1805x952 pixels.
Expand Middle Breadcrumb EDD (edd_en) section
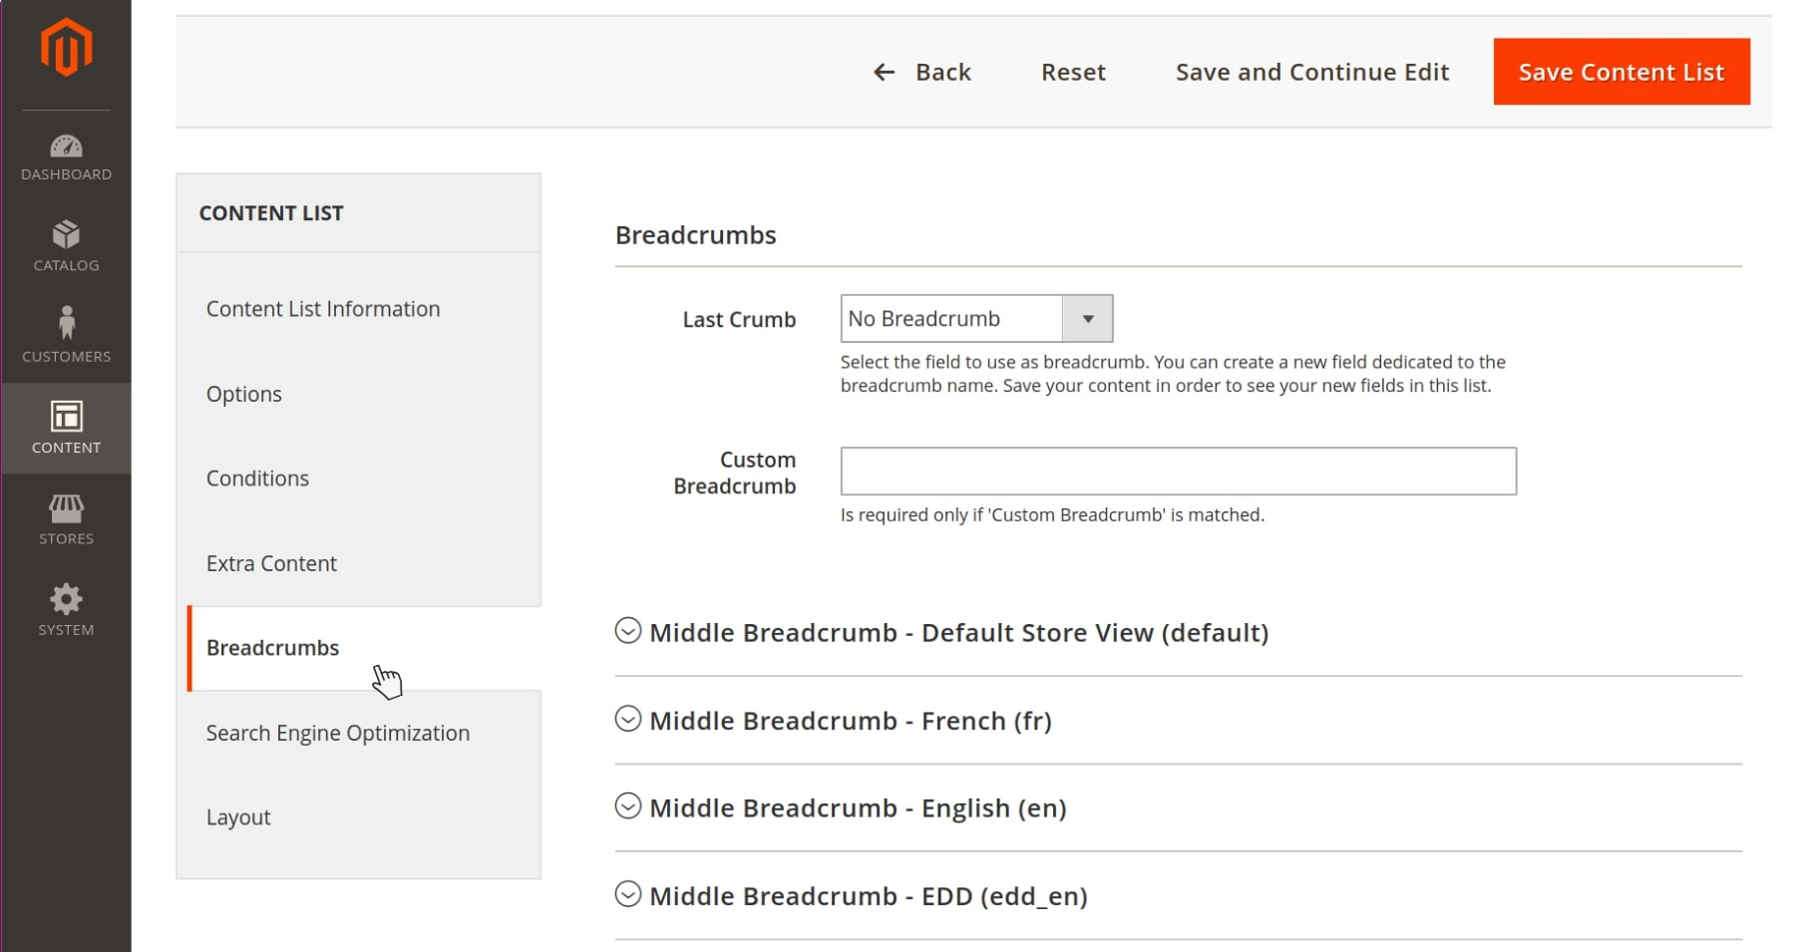point(627,895)
